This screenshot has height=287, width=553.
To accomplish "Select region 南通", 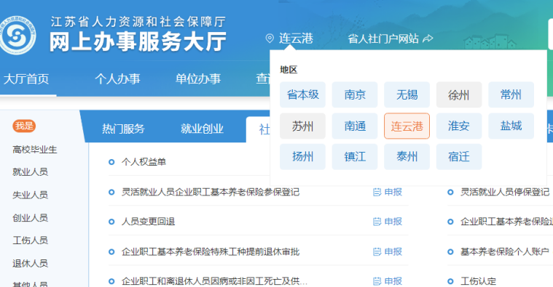I will (355, 126).
